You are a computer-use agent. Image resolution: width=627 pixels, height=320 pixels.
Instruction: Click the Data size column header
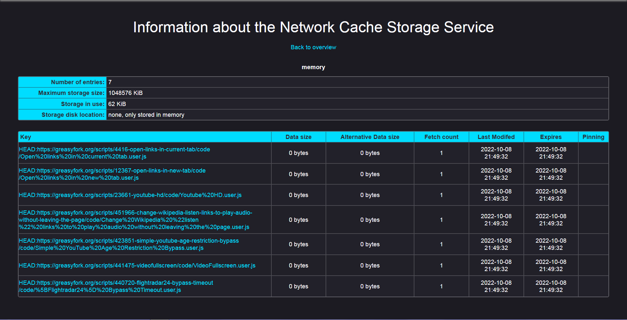[298, 137]
